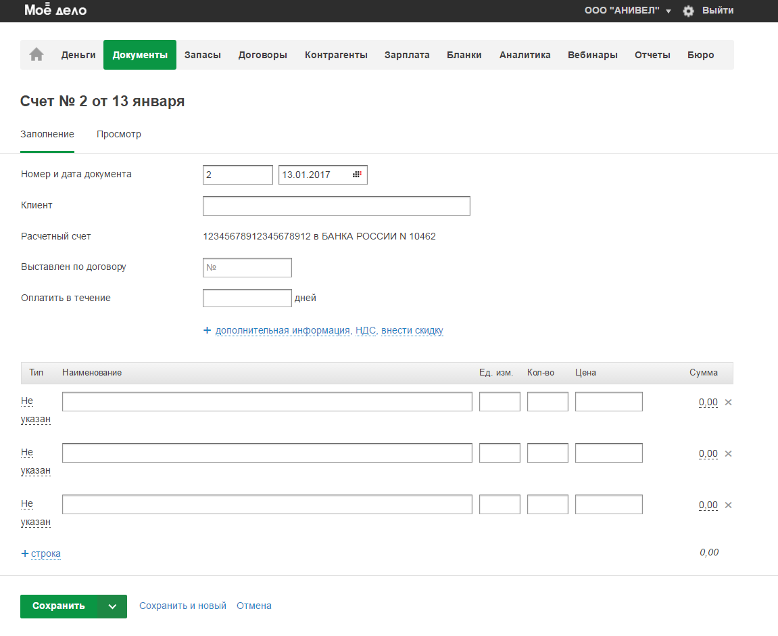778x636 pixels.
Task: Click the home icon in navigation bar
Action: [37, 55]
